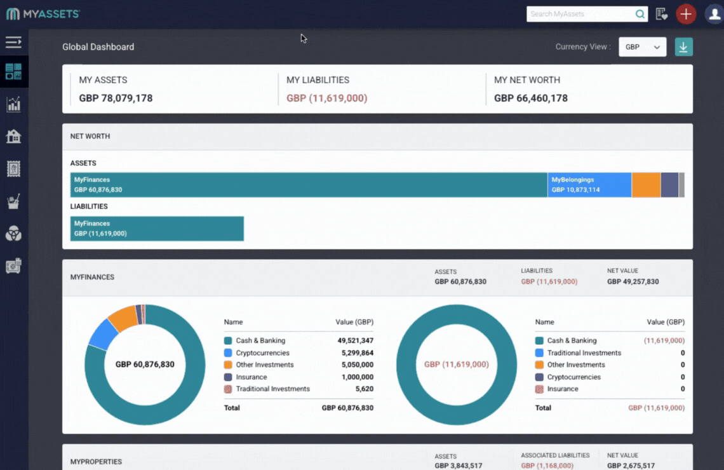Viewport: 724px width, 470px height.
Task: Click Cryptocurrencies blue swatch in assets legend
Action: point(228,352)
